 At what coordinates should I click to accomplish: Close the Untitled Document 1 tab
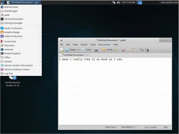(x=88, y=55)
